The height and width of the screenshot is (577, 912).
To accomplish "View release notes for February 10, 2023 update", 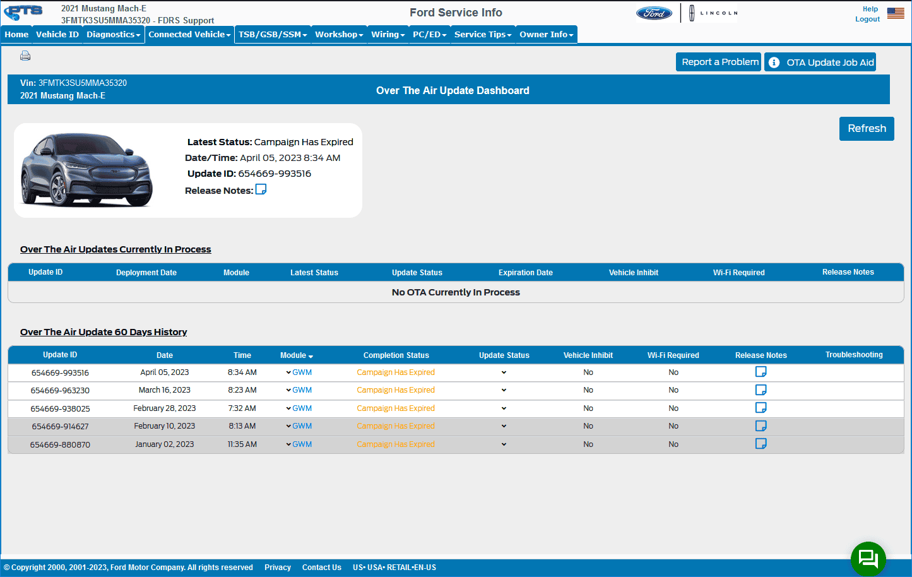I will point(761,426).
